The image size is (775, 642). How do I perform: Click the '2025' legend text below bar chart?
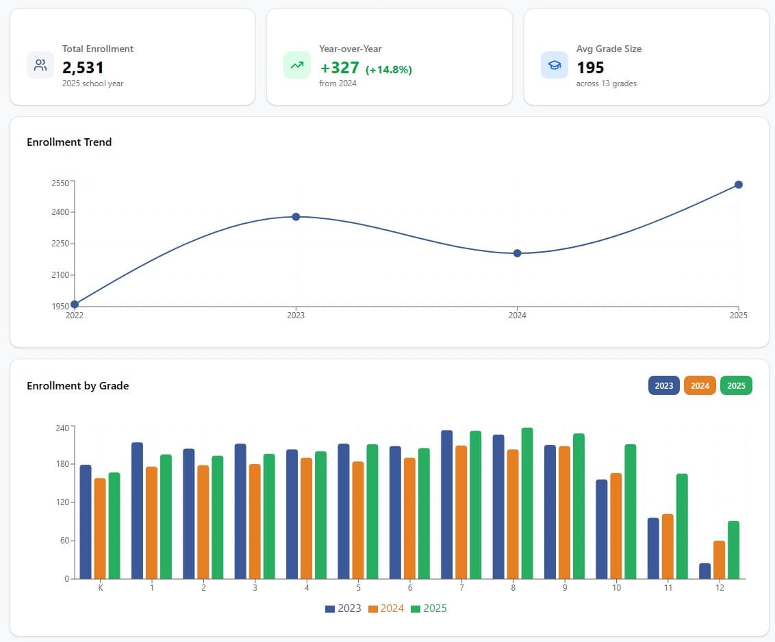pyautogui.click(x=435, y=608)
